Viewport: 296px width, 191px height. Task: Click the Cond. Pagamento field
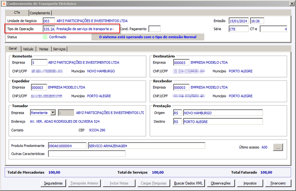point(154,29)
